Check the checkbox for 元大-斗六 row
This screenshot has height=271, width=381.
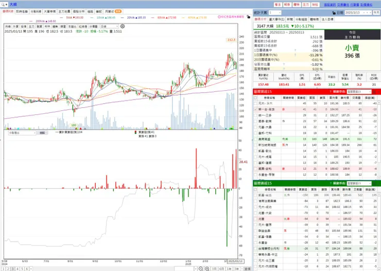[x=255, y=103]
